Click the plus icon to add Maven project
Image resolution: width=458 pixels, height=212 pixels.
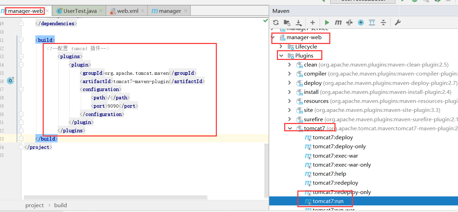(313, 23)
